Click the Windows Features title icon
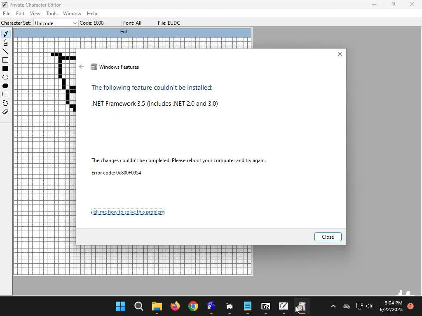Screen dimensions: 422x316 [x=94, y=67]
